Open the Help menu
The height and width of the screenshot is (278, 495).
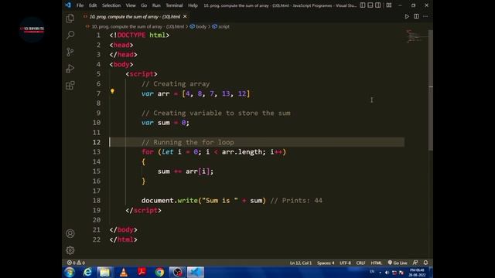click(x=193, y=5)
